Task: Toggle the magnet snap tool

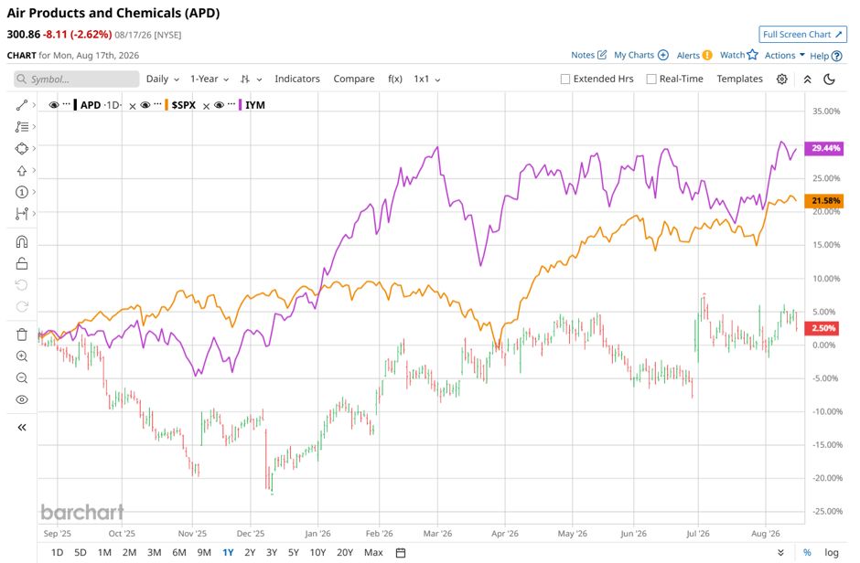Action: 21,241
